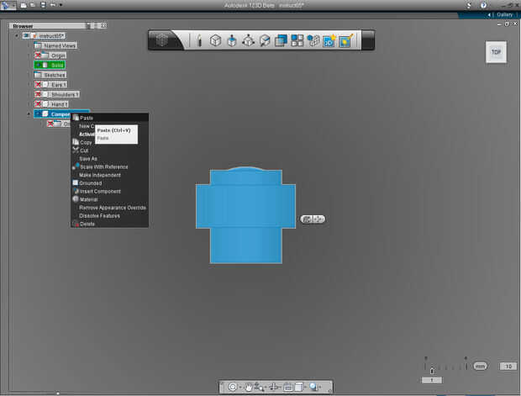
Task: Open the application menu logo button
Action: tap(7, 5)
